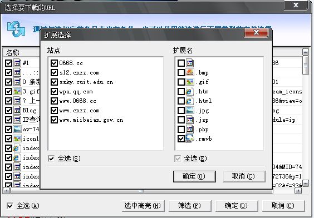Uncheck the Blog row checkbox
The width and height of the screenshot is (314, 218).
tap(8, 110)
